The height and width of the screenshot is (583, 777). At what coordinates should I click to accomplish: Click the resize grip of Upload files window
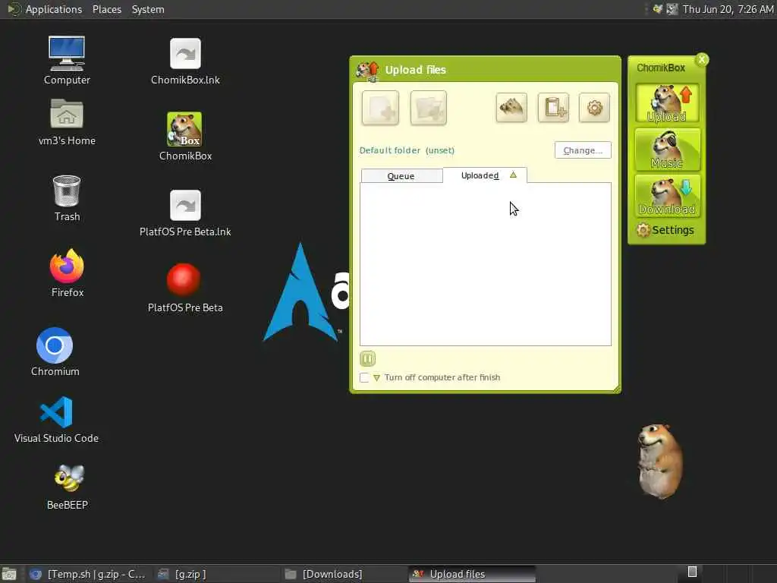click(x=617, y=389)
